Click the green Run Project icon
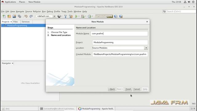Screen dimensions: 197x111 click(x=76, y=16)
